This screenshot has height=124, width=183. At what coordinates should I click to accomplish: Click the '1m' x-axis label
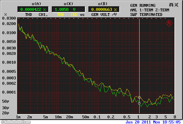tap(18, 117)
